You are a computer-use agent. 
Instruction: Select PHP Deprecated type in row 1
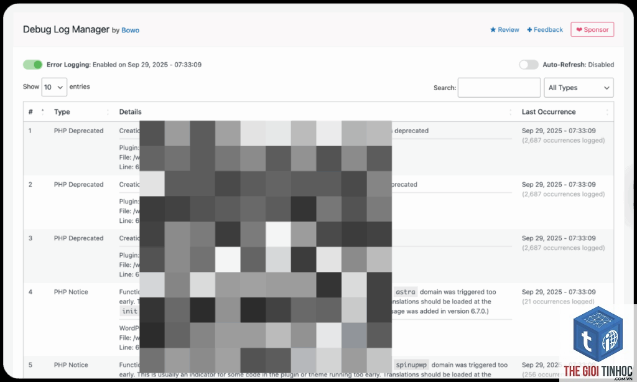79,131
